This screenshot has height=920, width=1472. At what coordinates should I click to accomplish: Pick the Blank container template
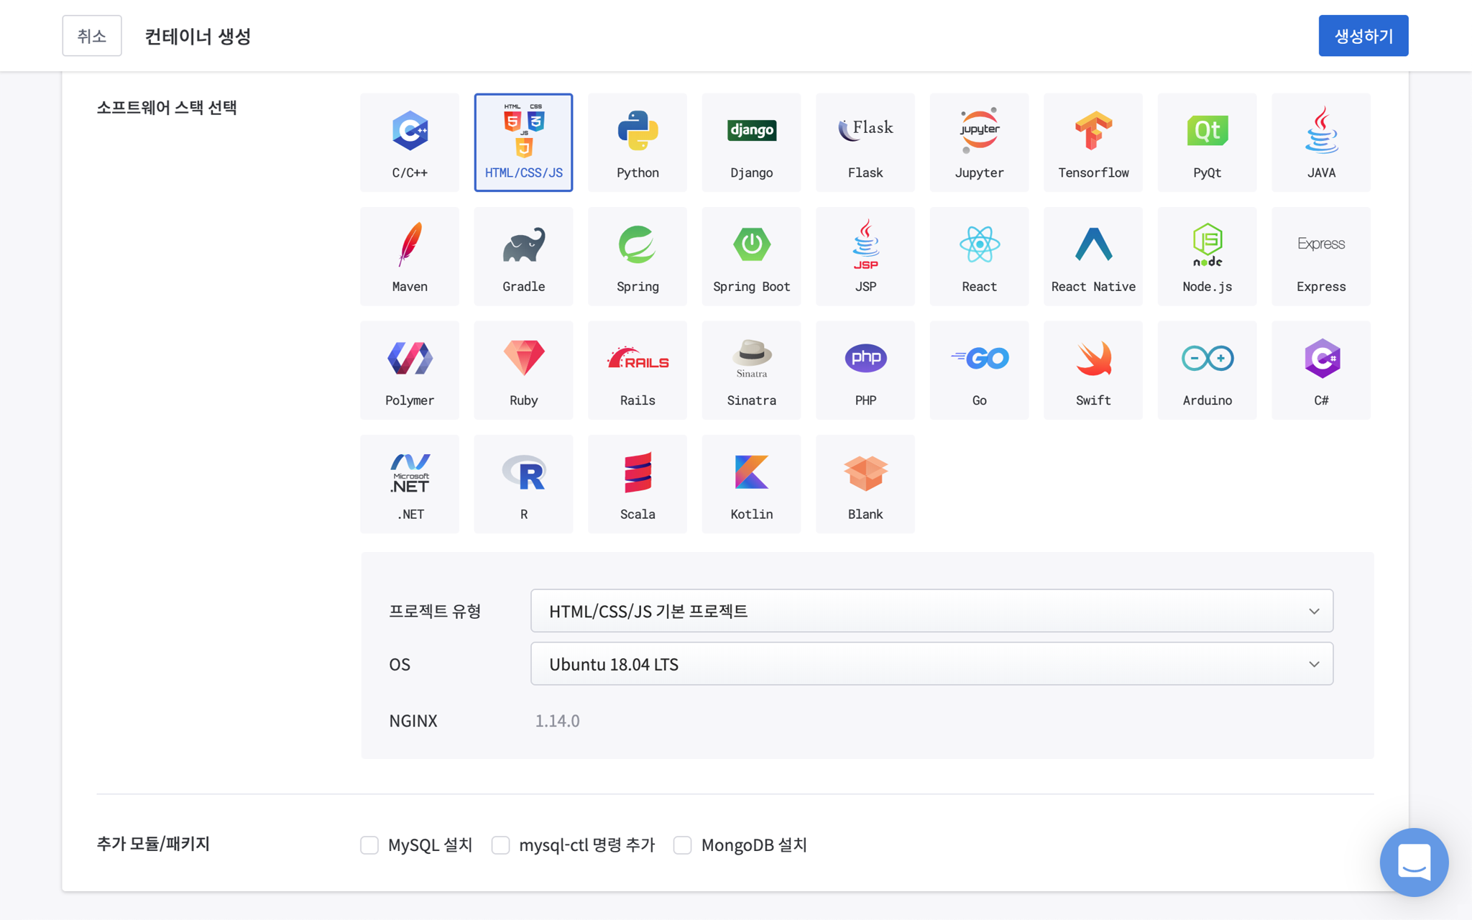tap(865, 484)
